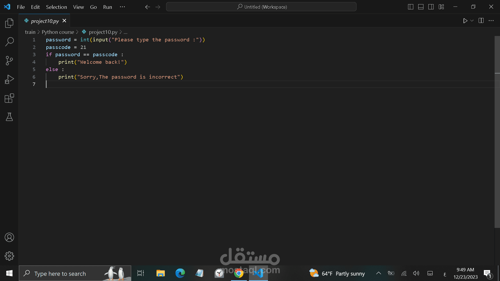
Task: Open the clock showing 9:49 AM
Action: [465, 273]
